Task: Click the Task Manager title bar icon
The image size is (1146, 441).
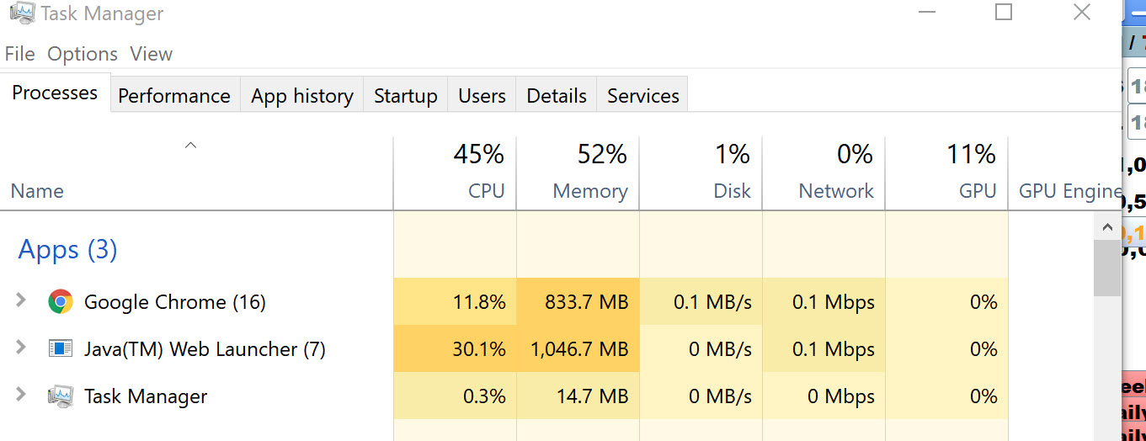Action: tap(22, 13)
